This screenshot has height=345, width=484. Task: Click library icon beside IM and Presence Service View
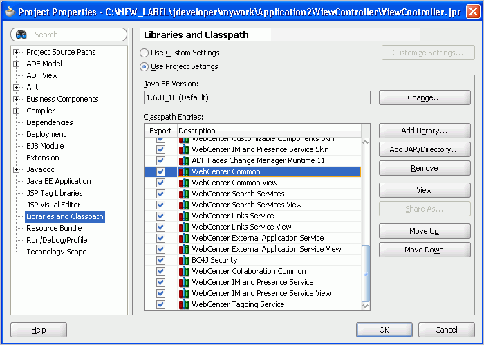coord(184,293)
